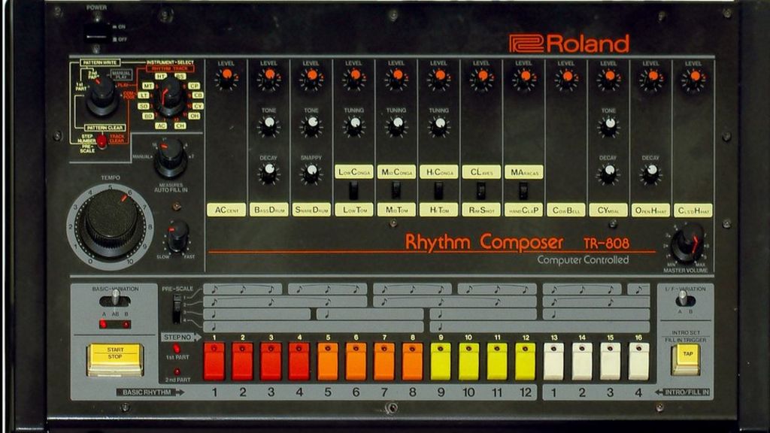Click the 'Cow Bell' instrument label
Screen dimensions: 770x433
pos(566,210)
